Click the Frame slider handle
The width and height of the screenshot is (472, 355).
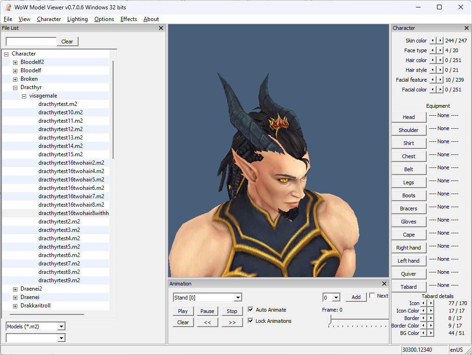[329, 320]
